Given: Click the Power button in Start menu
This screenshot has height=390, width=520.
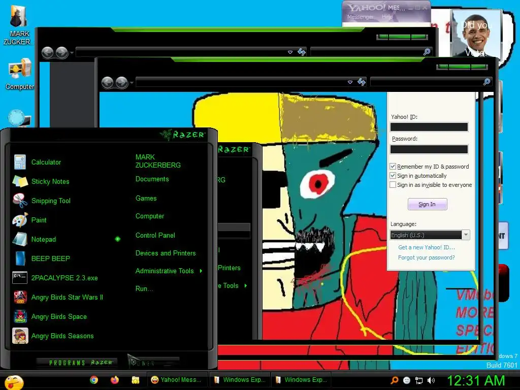Looking at the screenshot, I should coord(153,362).
